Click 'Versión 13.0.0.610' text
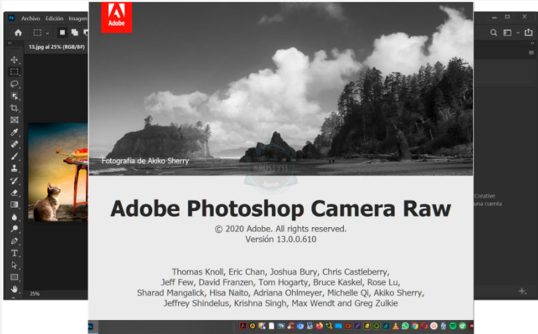Screen dimensions: 538x334 [281, 239]
